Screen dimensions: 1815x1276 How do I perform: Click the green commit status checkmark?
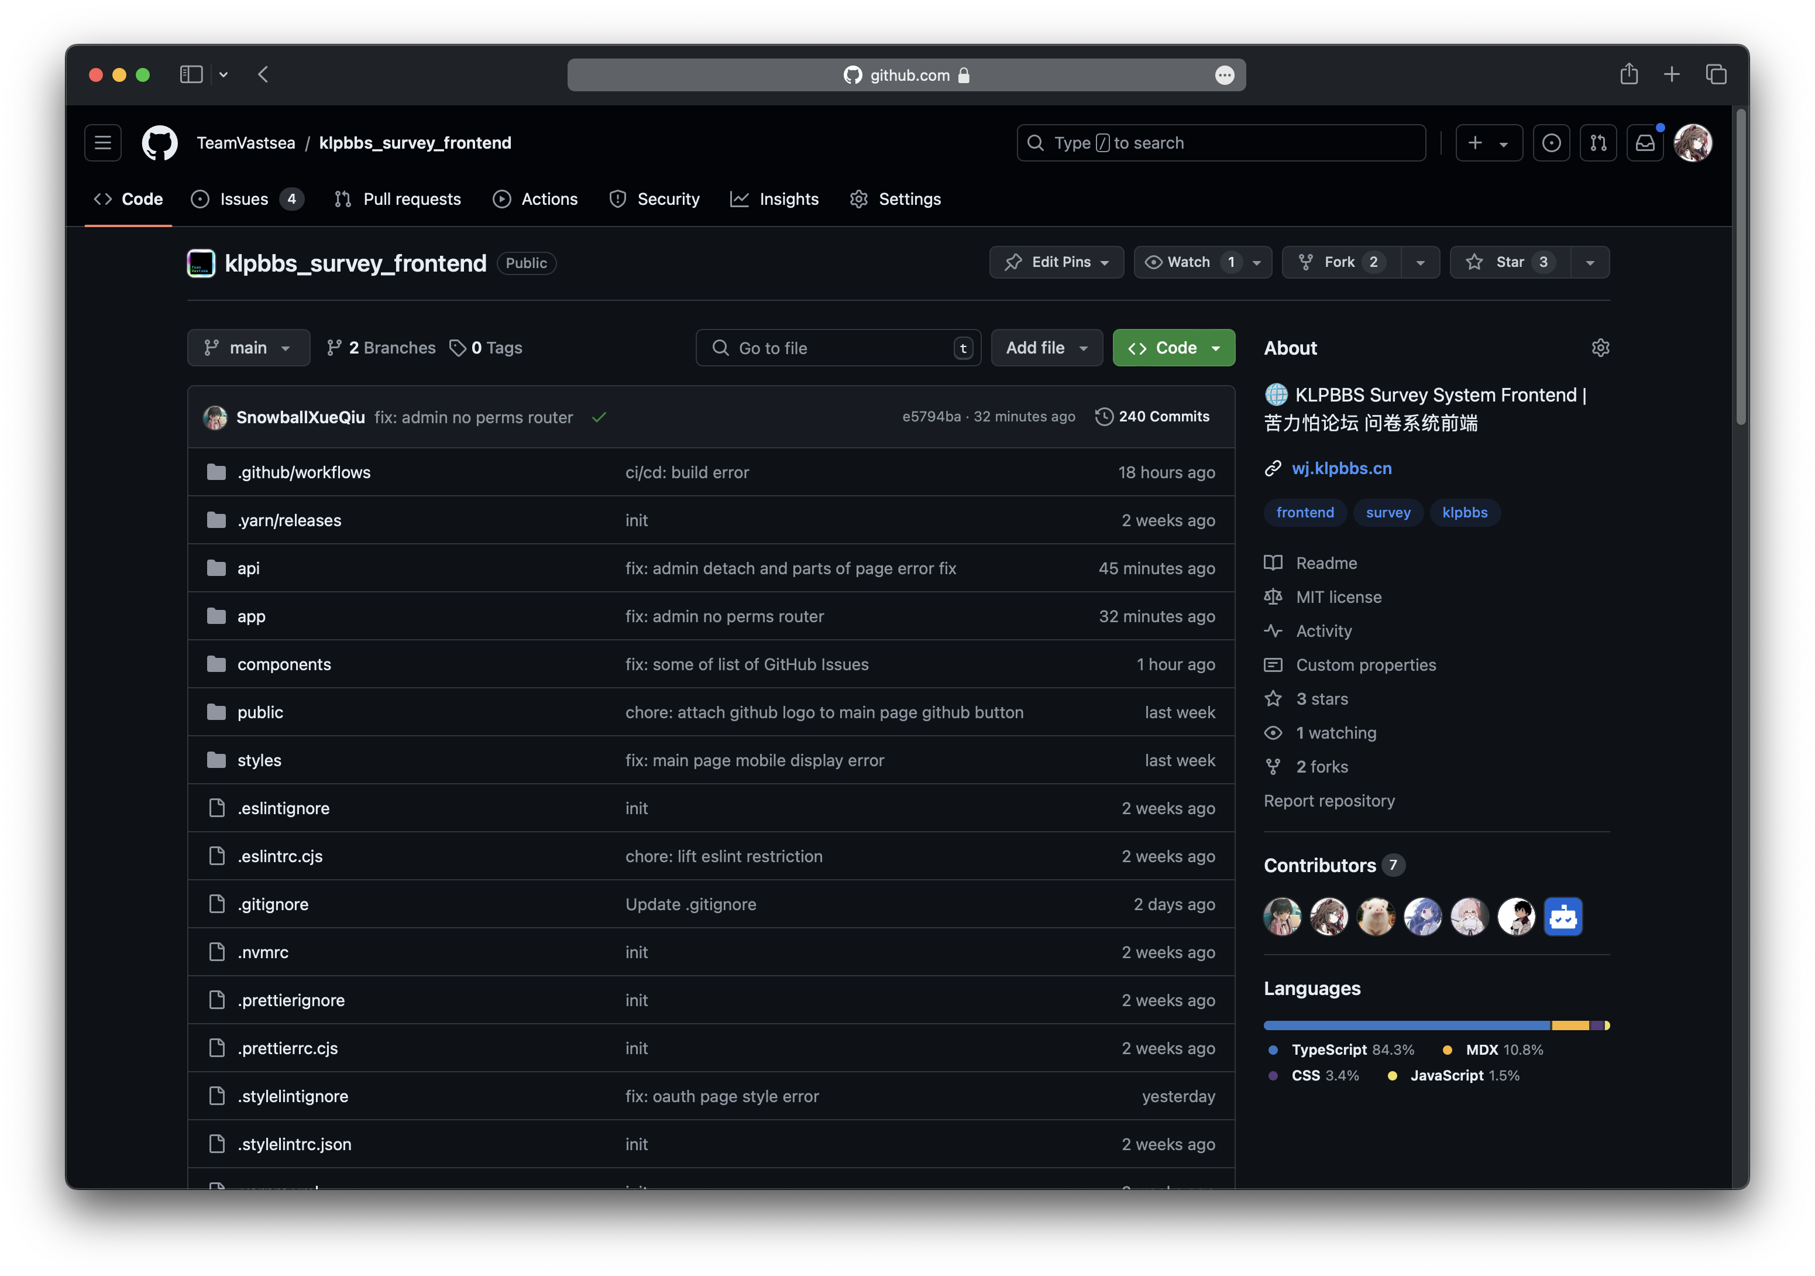599,417
